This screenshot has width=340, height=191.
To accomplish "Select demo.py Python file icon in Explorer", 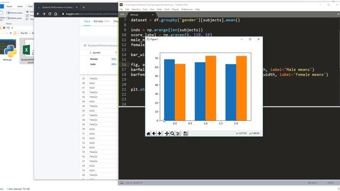I will click(x=8, y=48).
